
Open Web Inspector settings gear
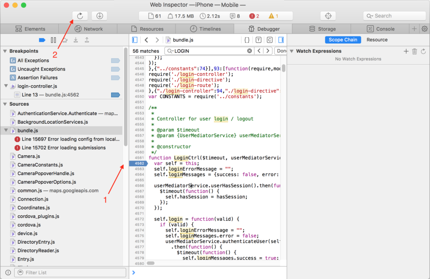coord(424,29)
